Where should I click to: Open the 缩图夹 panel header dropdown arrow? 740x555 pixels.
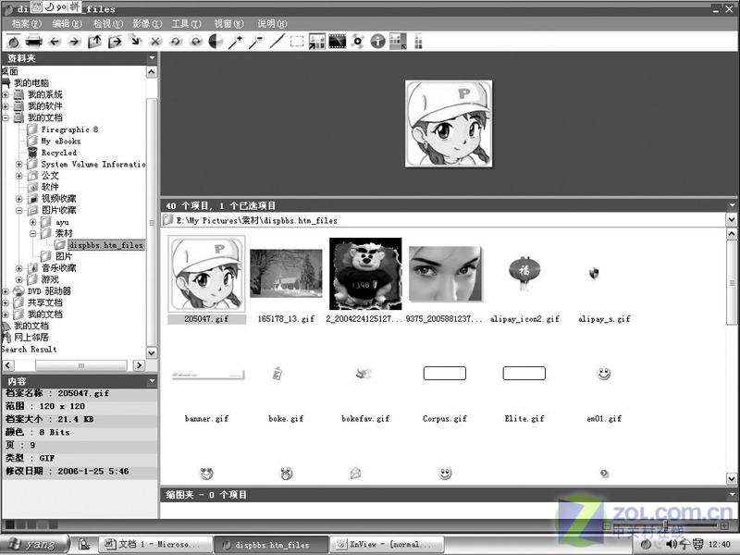pyautogui.click(x=732, y=495)
